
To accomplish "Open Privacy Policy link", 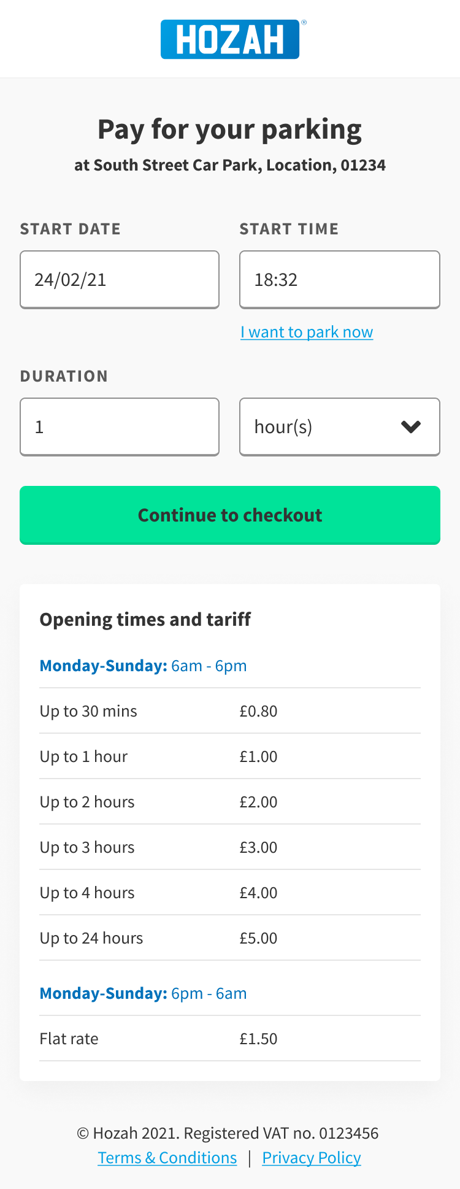I will click(312, 1158).
